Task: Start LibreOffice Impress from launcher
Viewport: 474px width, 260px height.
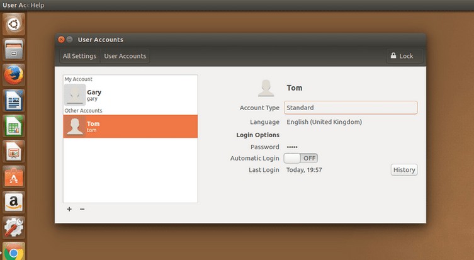Action: (x=14, y=151)
